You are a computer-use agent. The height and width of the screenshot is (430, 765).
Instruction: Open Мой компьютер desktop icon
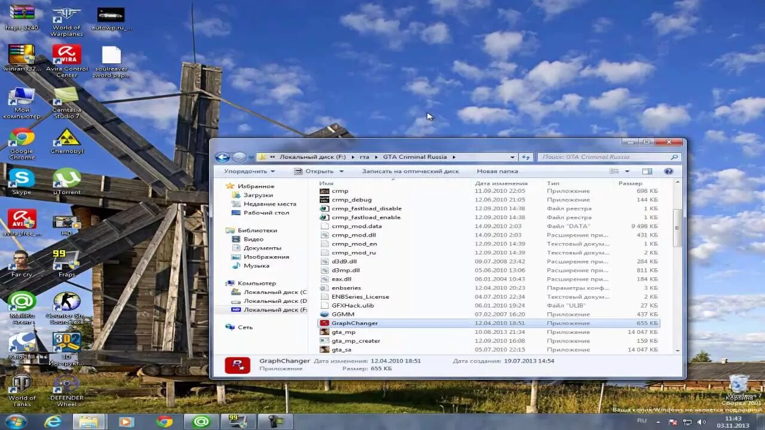[x=22, y=103]
